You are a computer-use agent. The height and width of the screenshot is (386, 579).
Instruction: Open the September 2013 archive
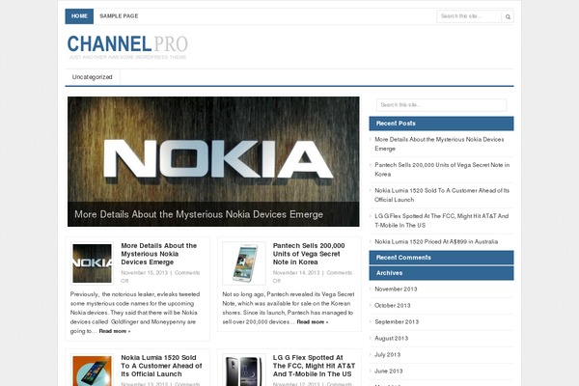[x=397, y=321]
